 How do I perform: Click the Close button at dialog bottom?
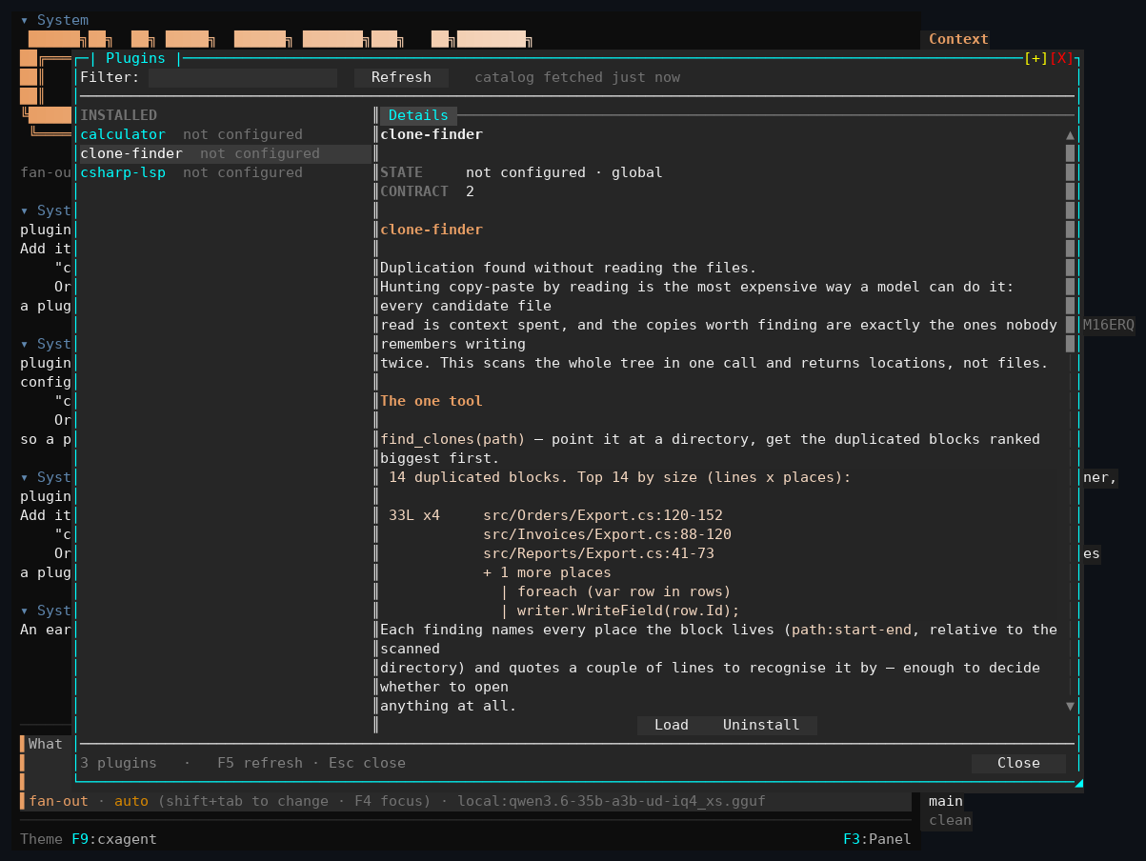click(x=1018, y=763)
